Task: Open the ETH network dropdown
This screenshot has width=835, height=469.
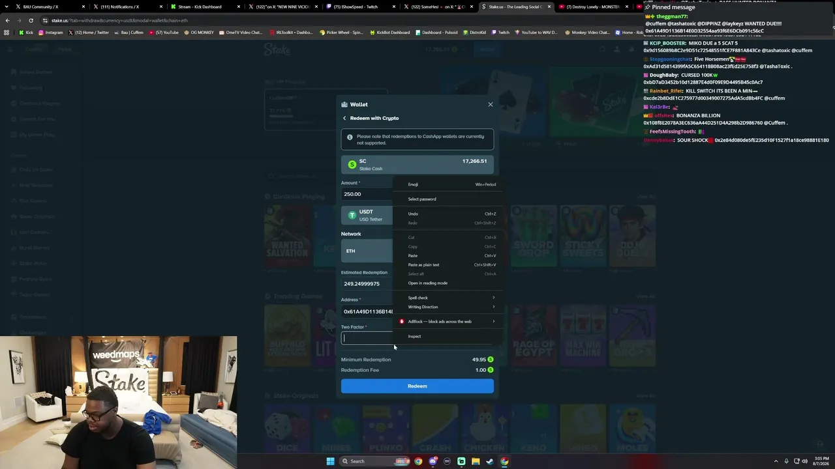Action: pyautogui.click(x=367, y=251)
